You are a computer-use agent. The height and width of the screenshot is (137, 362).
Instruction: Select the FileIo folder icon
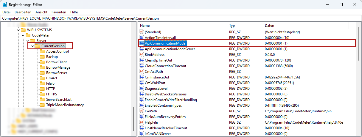coord(42,84)
